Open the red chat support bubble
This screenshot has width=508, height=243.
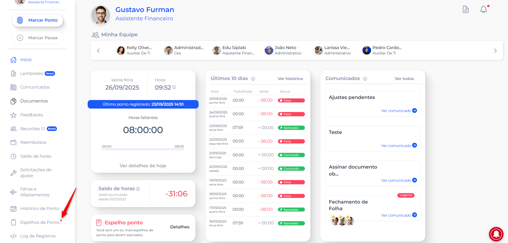[496, 234]
